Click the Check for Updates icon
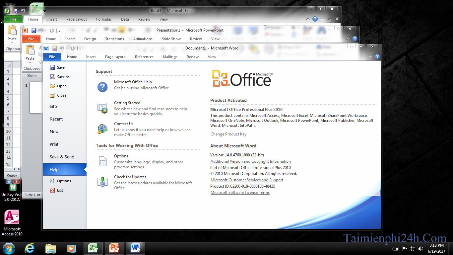453x255 pixels. pos(102,182)
